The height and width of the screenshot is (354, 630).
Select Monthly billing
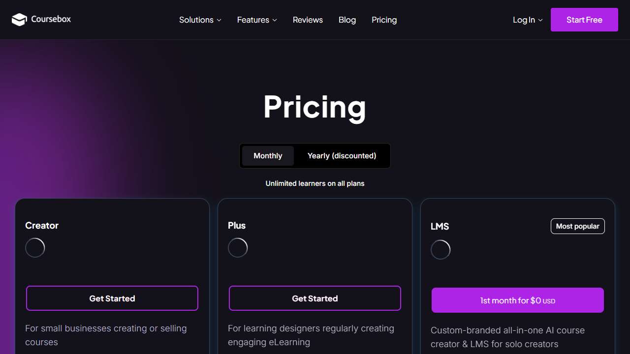click(268, 155)
